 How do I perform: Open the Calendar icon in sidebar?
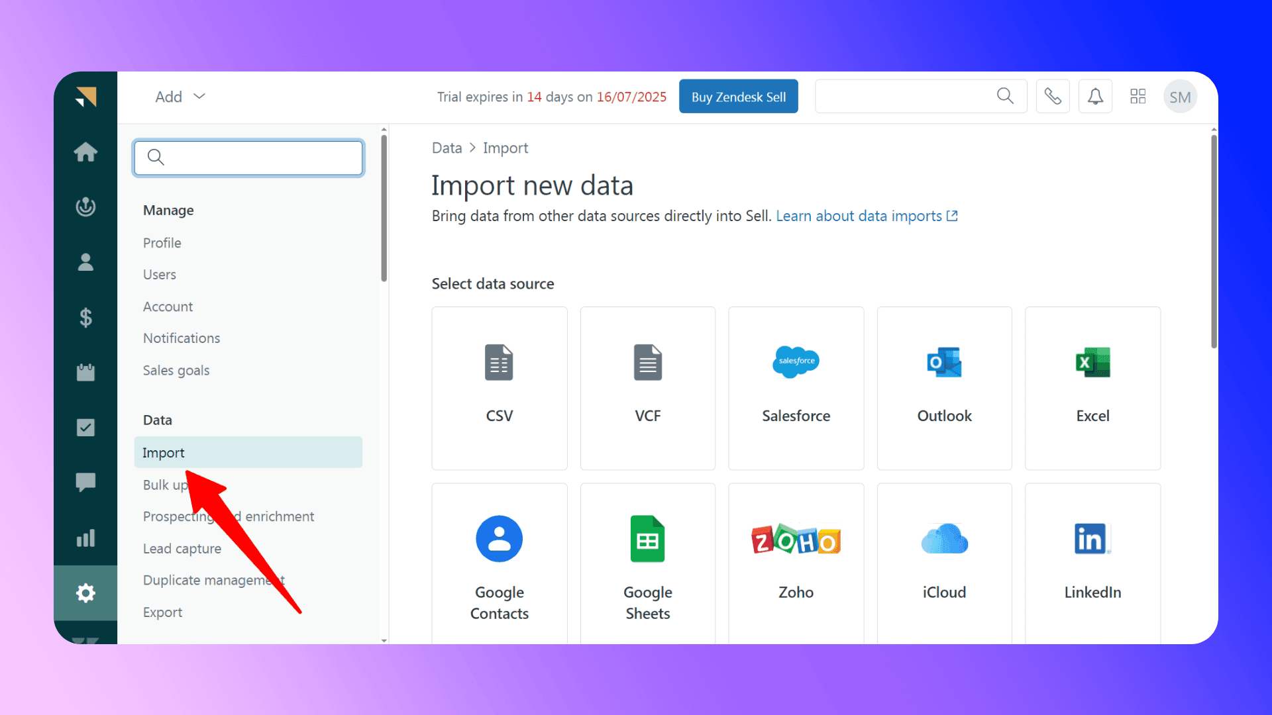point(85,372)
